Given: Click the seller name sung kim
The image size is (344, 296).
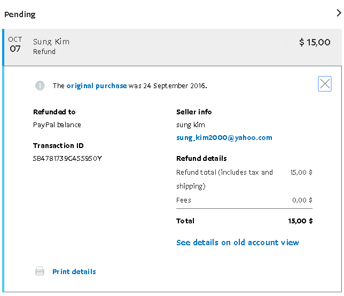Looking at the screenshot, I should pos(190,124).
